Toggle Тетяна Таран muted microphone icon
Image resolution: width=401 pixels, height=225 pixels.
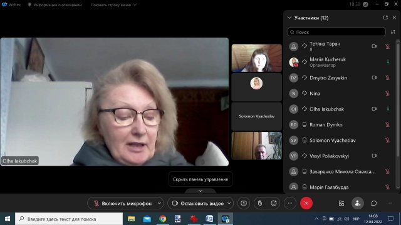387,46
